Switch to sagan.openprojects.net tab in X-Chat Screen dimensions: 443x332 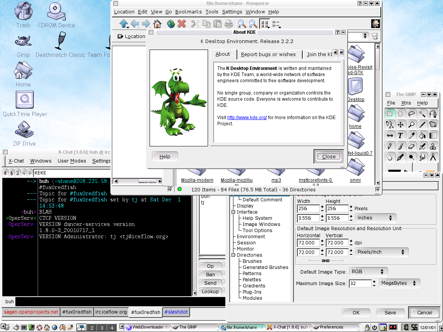tap(31, 312)
